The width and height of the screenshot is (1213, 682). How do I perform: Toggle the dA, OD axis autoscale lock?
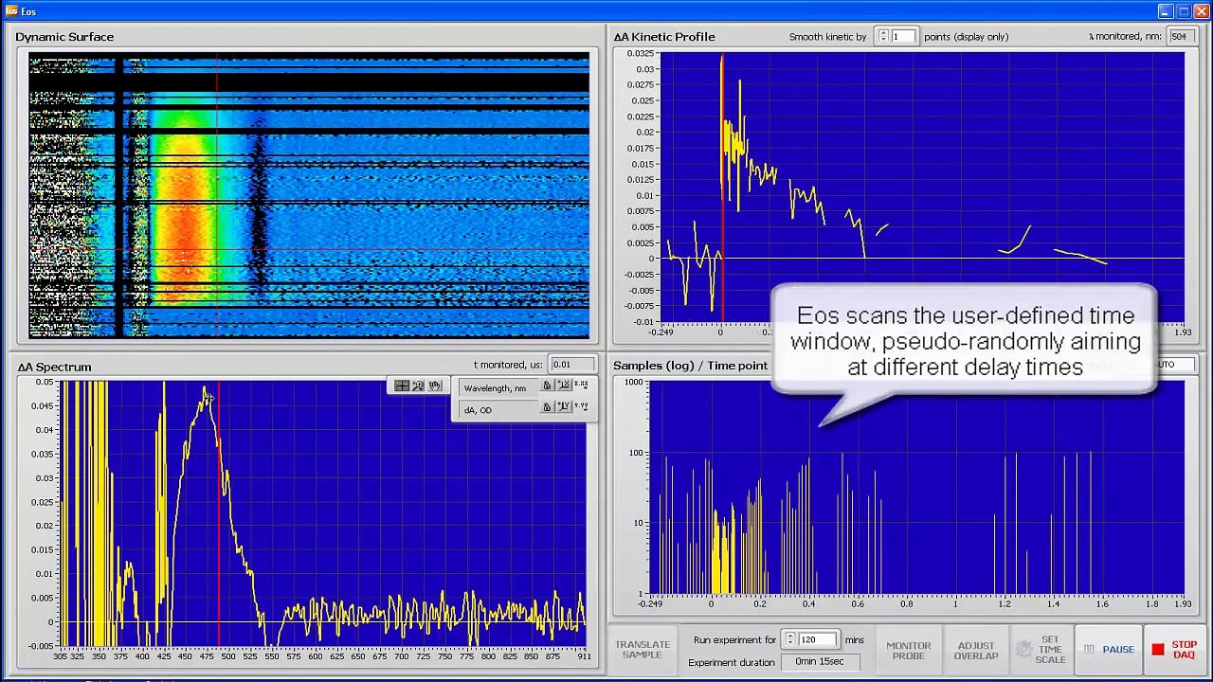pos(547,407)
